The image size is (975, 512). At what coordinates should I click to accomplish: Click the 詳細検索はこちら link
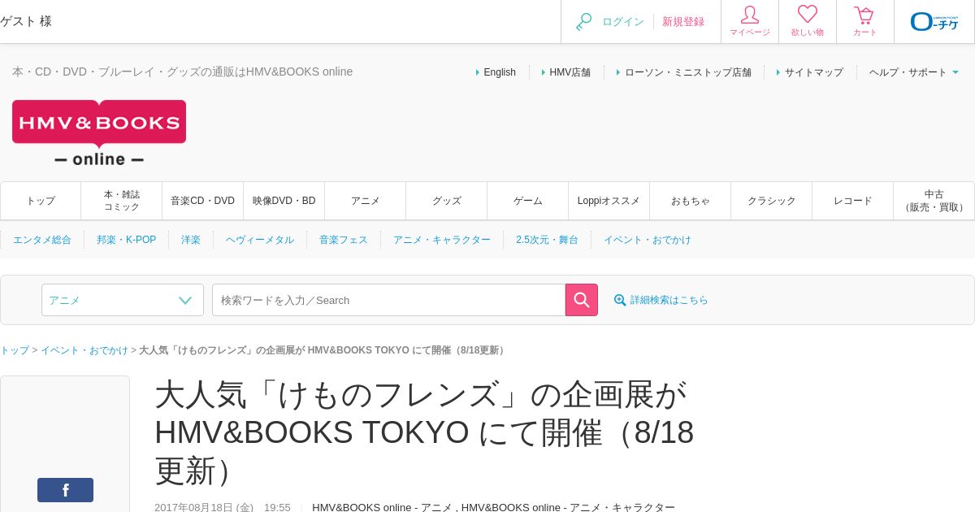point(669,300)
